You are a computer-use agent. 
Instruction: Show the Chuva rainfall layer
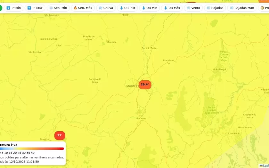106,8
